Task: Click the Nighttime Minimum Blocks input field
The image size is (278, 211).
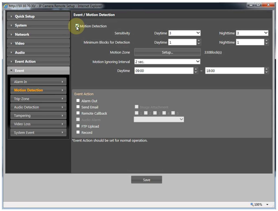Action: 250,42
